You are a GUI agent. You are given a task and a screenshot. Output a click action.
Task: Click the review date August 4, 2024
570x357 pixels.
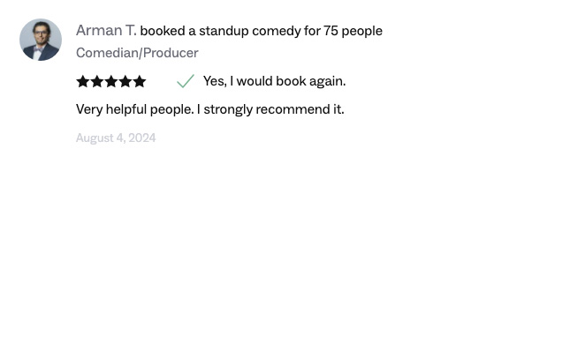(x=116, y=138)
